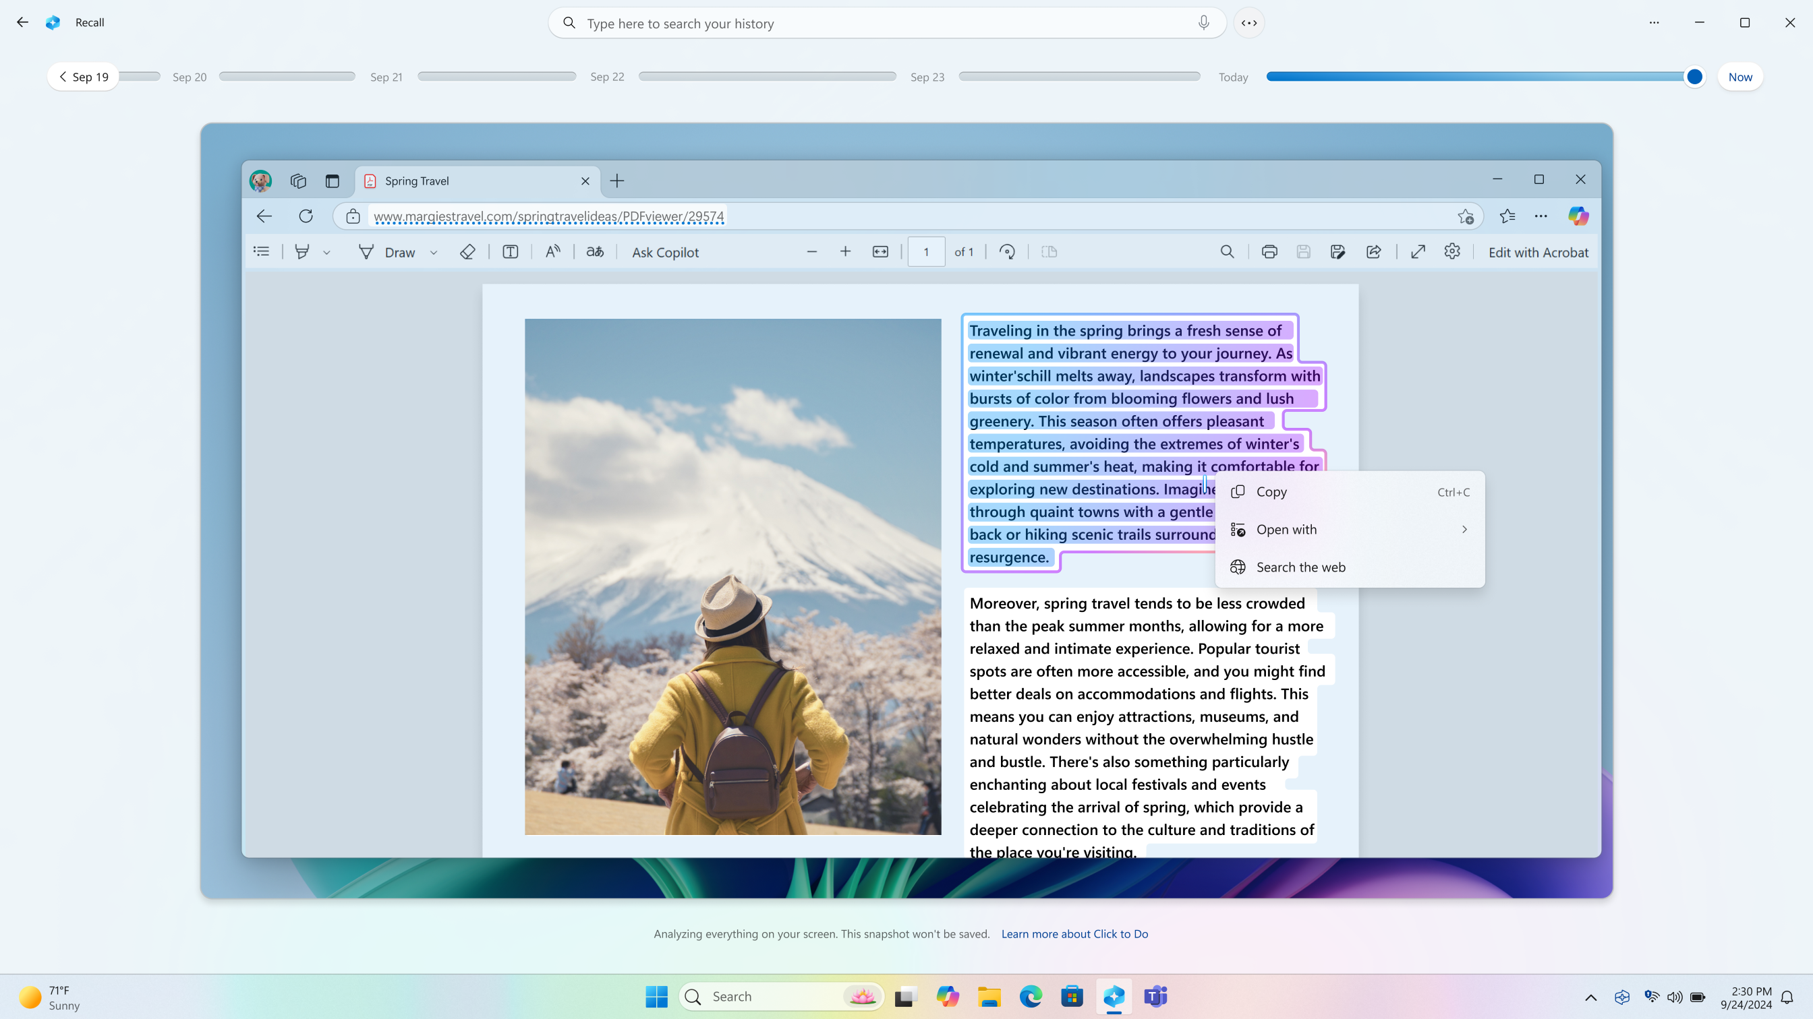Select Search the web context option

pyautogui.click(x=1350, y=566)
